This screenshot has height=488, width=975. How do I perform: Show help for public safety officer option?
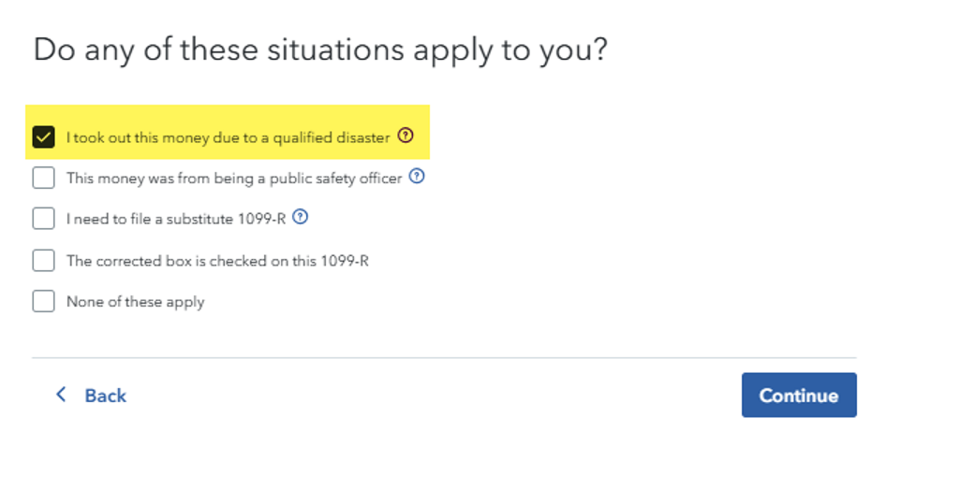[x=417, y=177]
